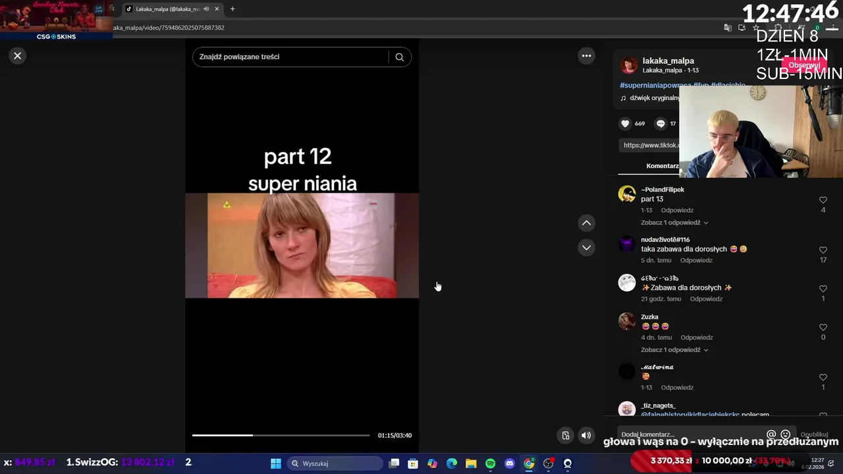Open comments via the speech bubble icon
The image size is (843, 474).
pyautogui.click(x=661, y=124)
